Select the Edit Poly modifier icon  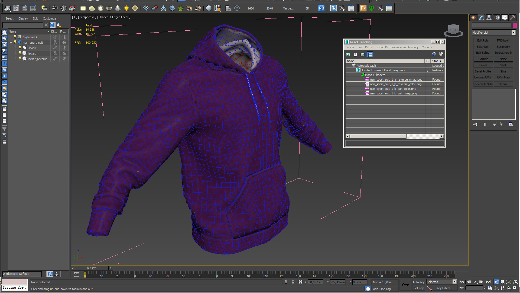[x=483, y=40]
